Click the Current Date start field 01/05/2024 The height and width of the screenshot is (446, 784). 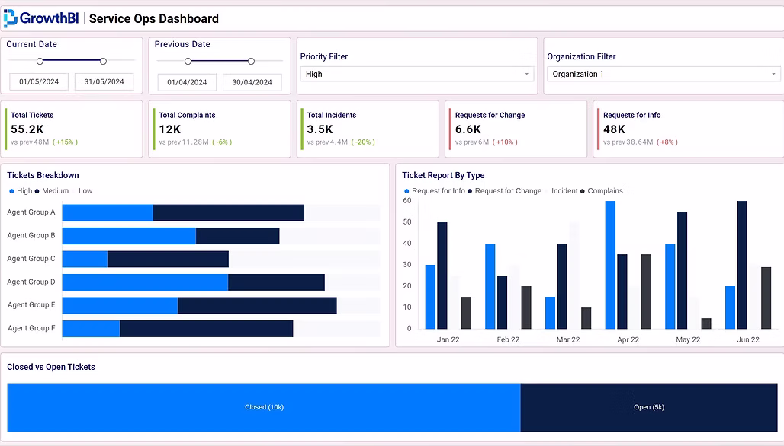[x=39, y=81]
